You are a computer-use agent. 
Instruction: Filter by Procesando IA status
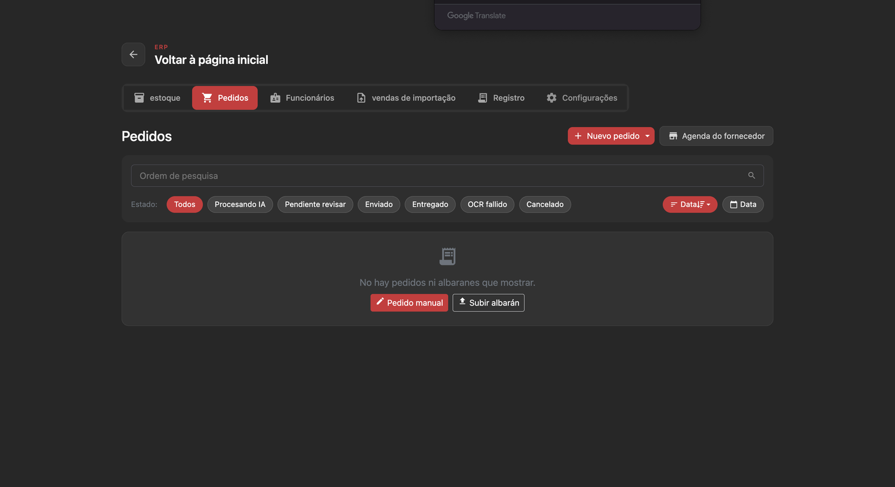(x=240, y=204)
